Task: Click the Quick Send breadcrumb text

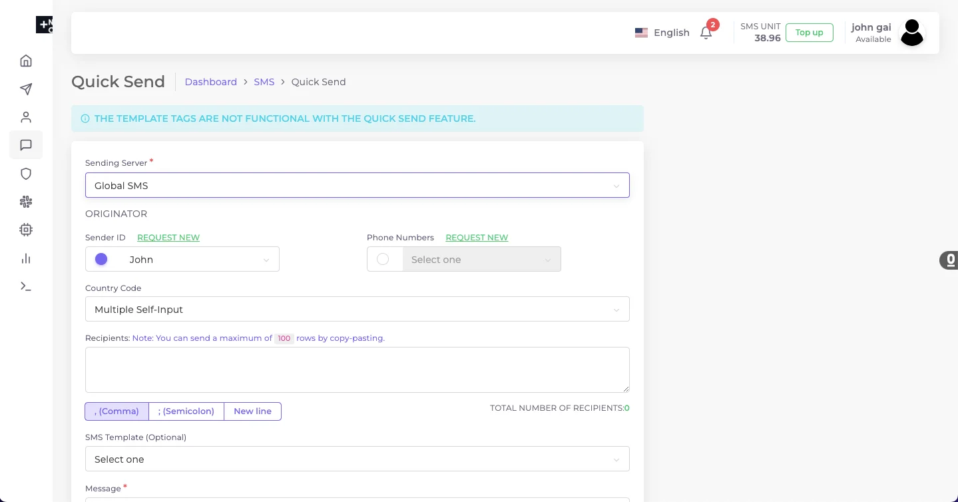Action: (319, 82)
